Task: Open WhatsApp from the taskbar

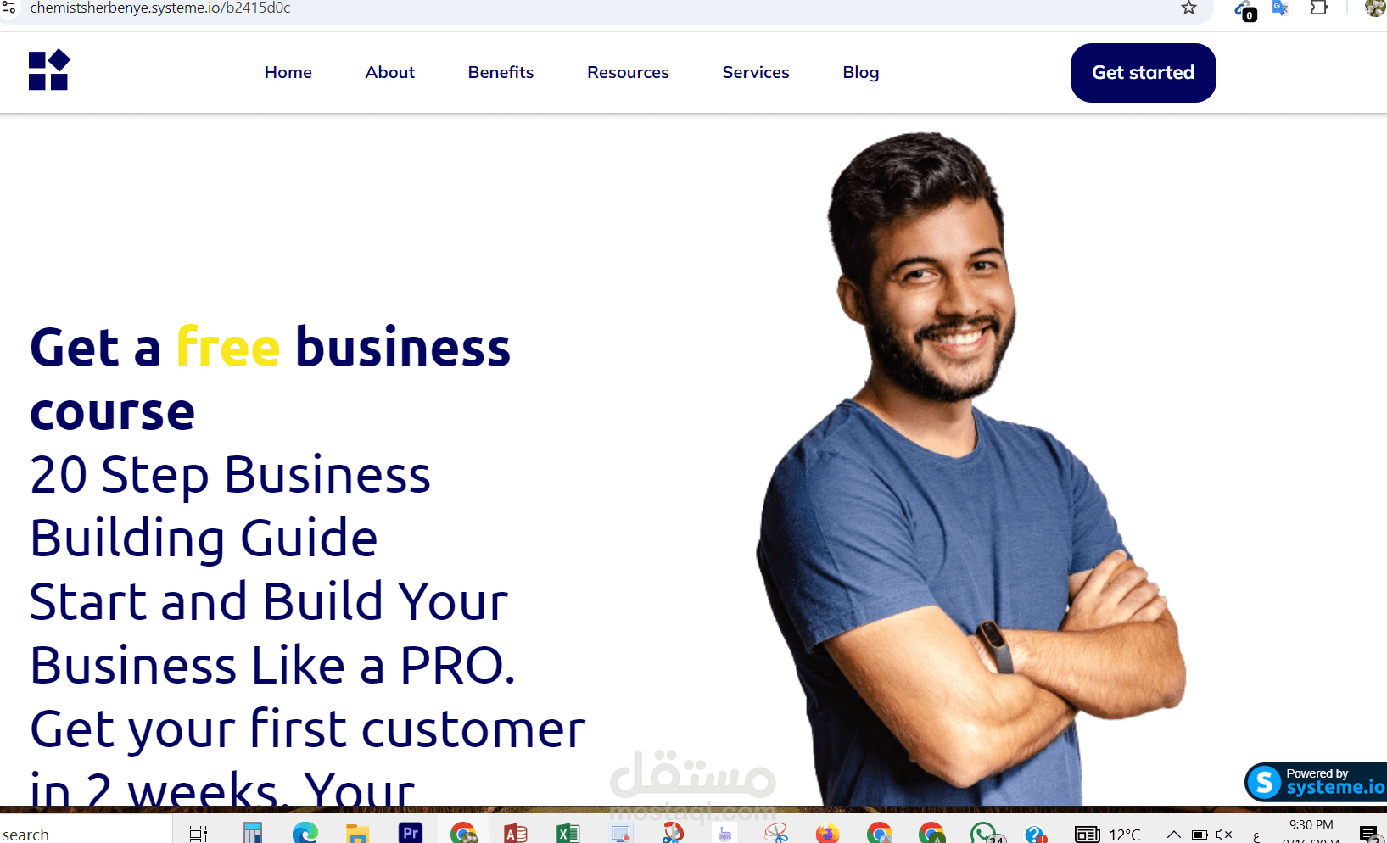Action: (x=984, y=833)
